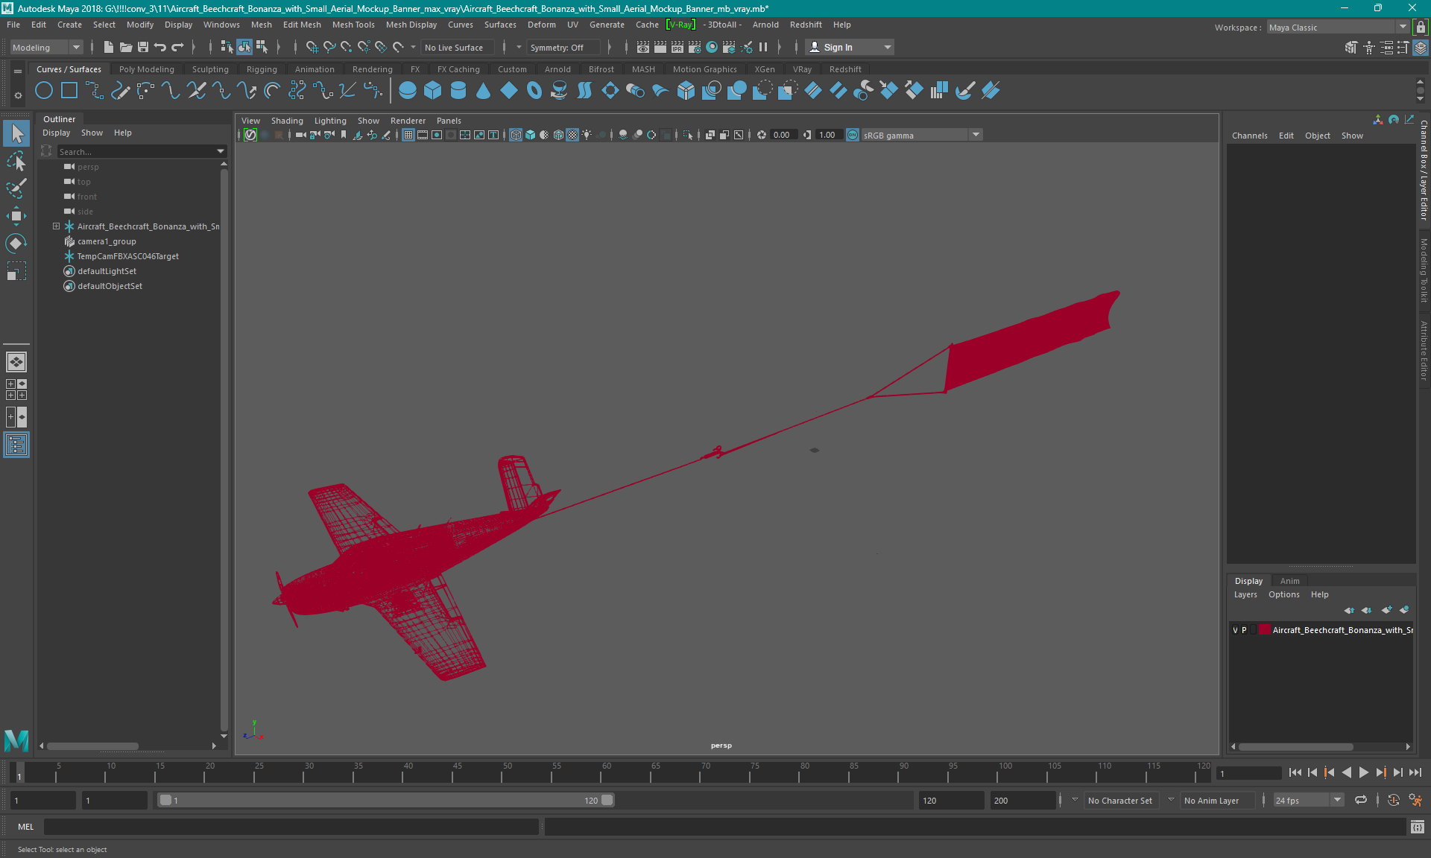Click the Undo arrow icon
This screenshot has height=858, width=1431.
tap(160, 47)
